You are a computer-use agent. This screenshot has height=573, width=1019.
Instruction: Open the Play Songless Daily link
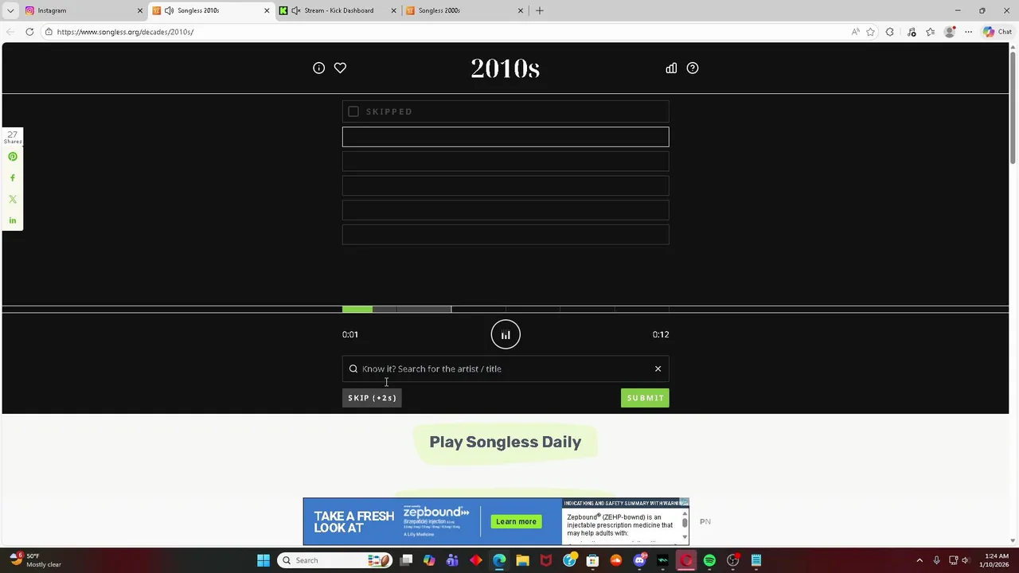506,442
